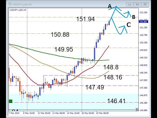Image resolution: width=157 pixels, height=118 pixels.
Task: Click the plus icon in the chart's bottom-right corner
Action: (137, 109)
